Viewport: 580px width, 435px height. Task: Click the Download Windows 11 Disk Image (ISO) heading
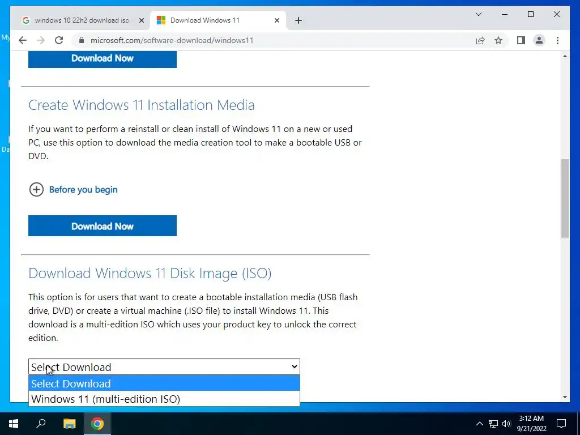tap(150, 274)
